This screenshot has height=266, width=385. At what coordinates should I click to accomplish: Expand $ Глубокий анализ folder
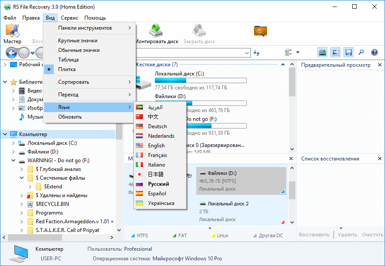tap(21, 169)
